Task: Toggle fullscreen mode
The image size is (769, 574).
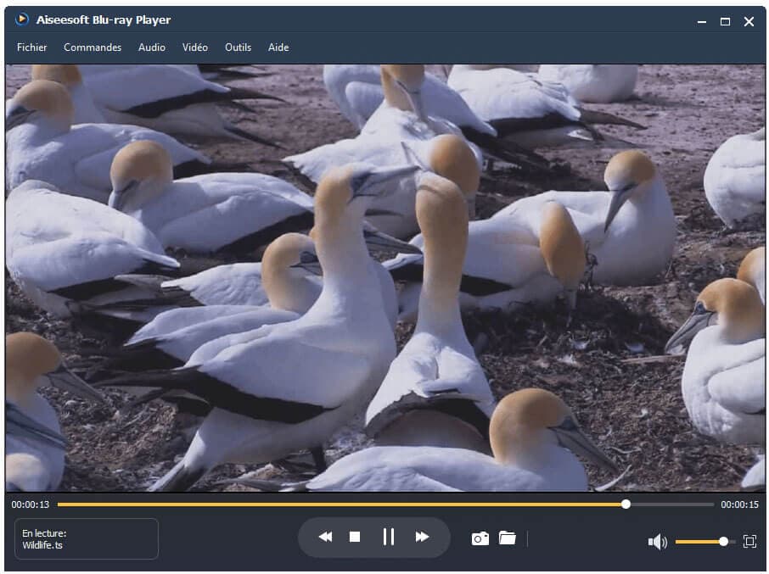Action: pyautogui.click(x=749, y=541)
